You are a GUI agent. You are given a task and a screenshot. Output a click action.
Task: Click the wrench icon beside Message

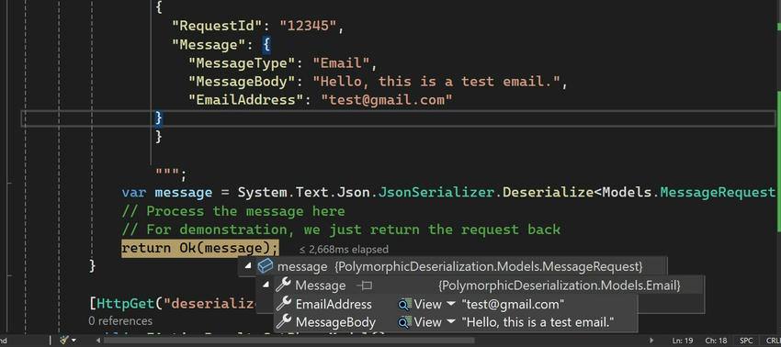pos(283,285)
